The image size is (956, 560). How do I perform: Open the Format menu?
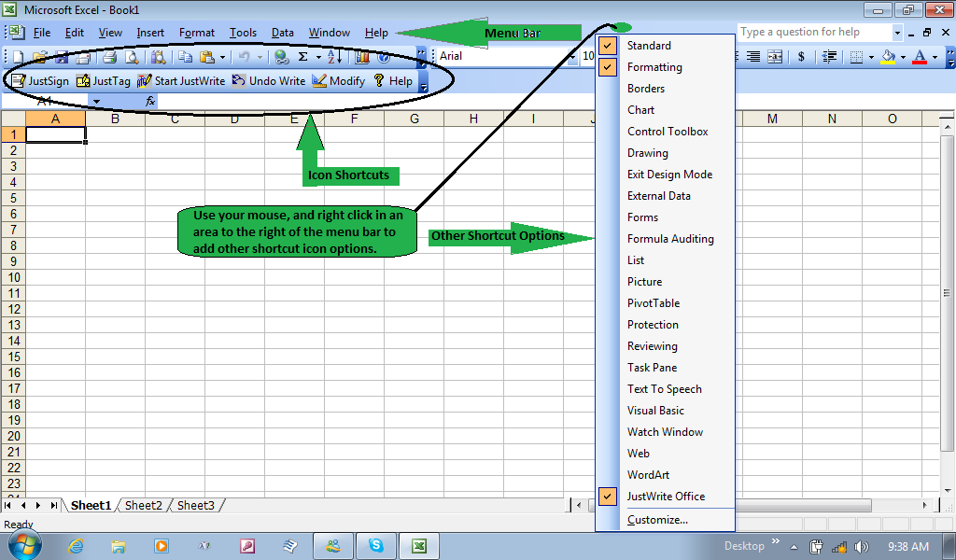(x=197, y=33)
